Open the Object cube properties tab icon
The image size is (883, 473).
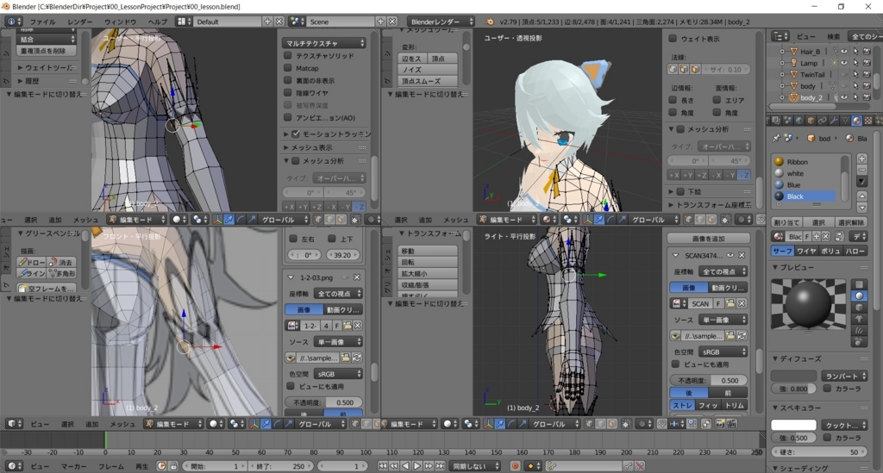pos(811,121)
